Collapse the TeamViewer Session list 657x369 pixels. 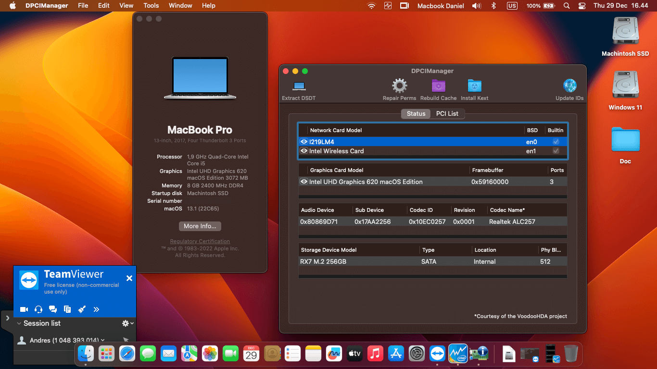[19, 323]
